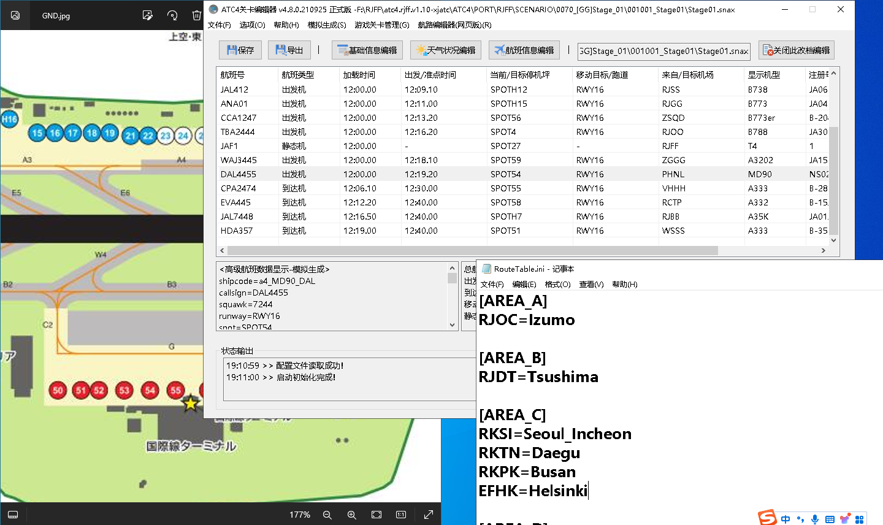Select flight row EVA445
Screen dimensions: 883x525
523,202
